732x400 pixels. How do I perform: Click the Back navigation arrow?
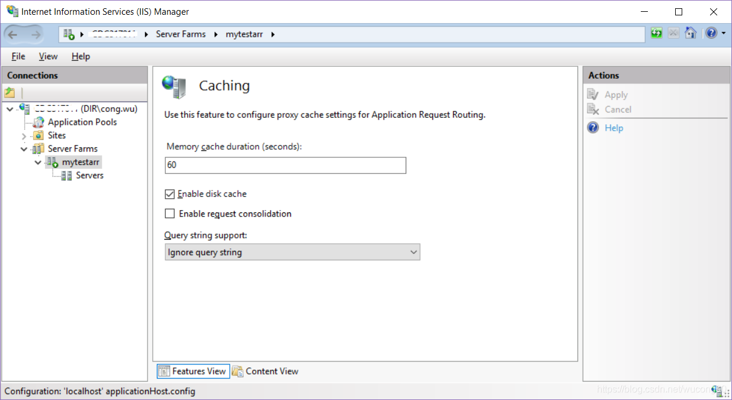coord(14,34)
